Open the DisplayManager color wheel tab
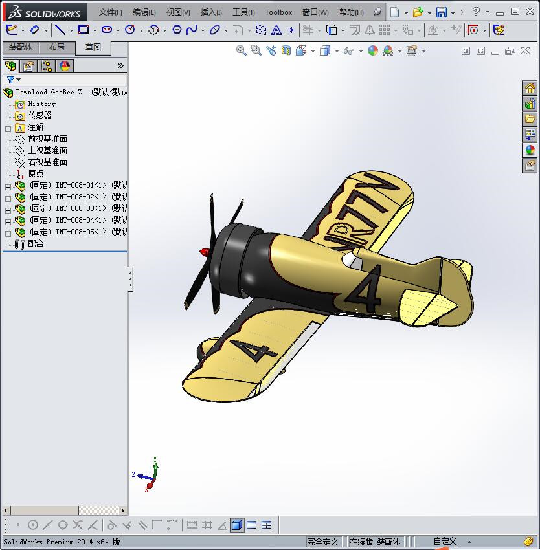 65,65
